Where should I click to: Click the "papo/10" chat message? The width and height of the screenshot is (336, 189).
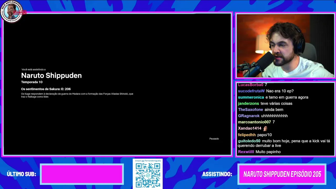click(264, 135)
